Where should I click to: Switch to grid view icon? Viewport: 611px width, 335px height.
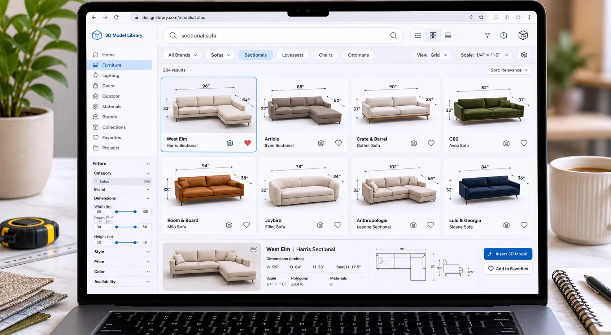point(433,35)
